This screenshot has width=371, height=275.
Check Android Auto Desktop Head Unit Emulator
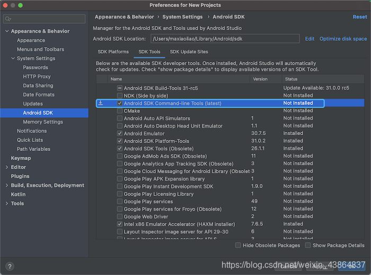point(120,126)
